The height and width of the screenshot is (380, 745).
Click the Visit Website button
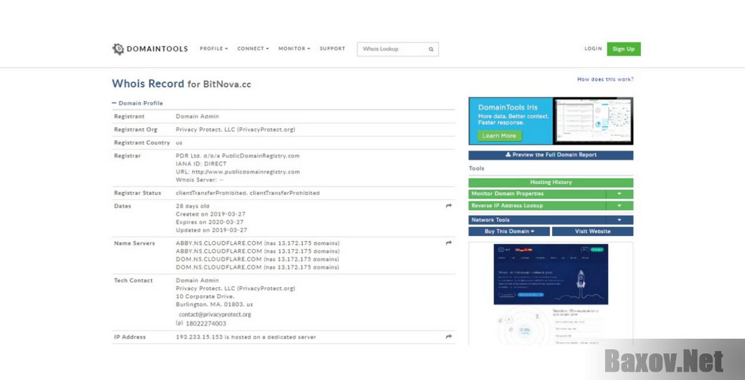[593, 231]
